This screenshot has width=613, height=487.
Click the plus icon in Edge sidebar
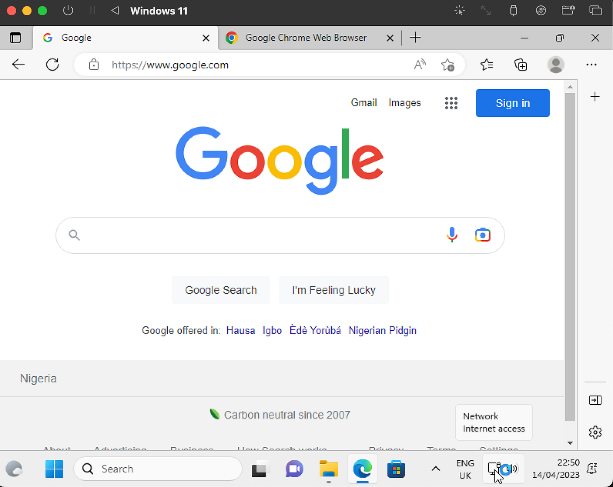tap(595, 97)
